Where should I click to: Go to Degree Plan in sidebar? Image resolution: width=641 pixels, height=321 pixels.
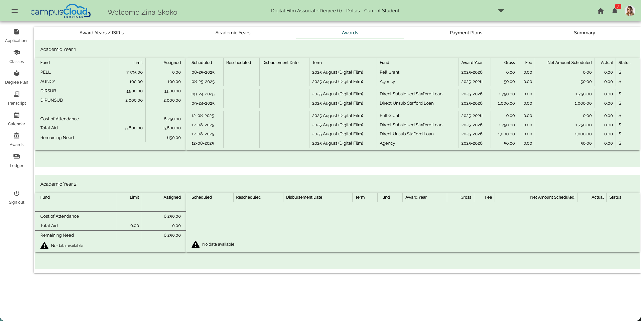[16, 74]
